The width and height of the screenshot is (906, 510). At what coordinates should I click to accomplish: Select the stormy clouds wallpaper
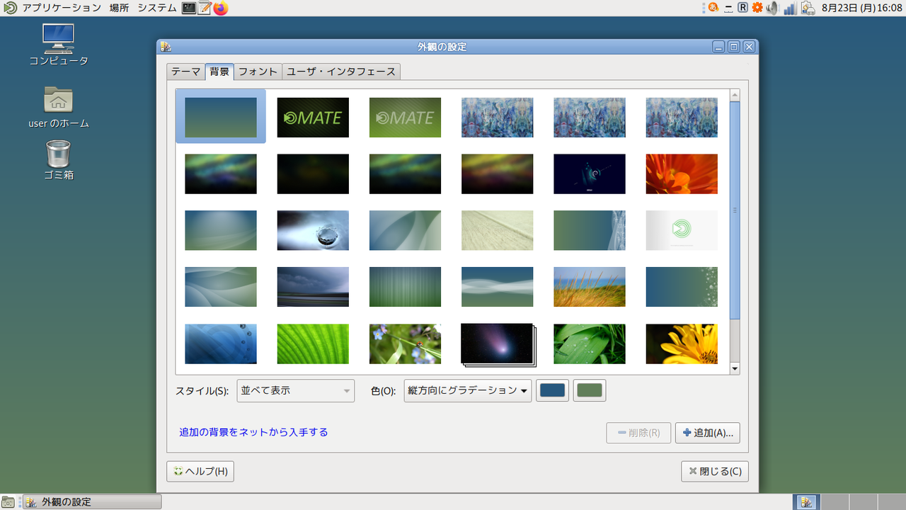coord(313,287)
